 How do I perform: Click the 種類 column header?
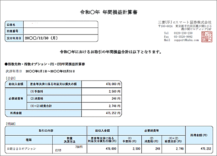point(29,140)
